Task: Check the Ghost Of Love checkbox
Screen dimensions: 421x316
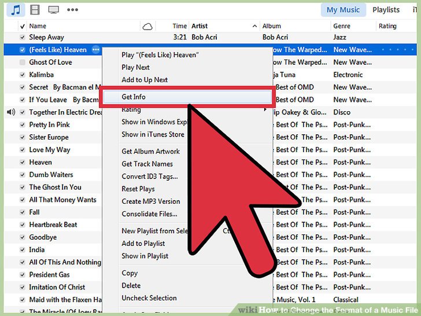Action: click(x=23, y=63)
